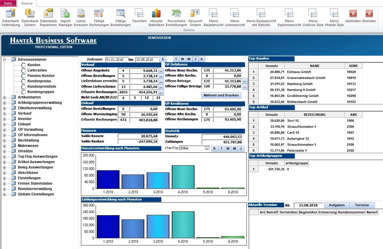The width and height of the screenshot is (383, 249).
Task: Click the BEZEICHNUNG column header
Action: pyautogui.click(x=315, y=115)
